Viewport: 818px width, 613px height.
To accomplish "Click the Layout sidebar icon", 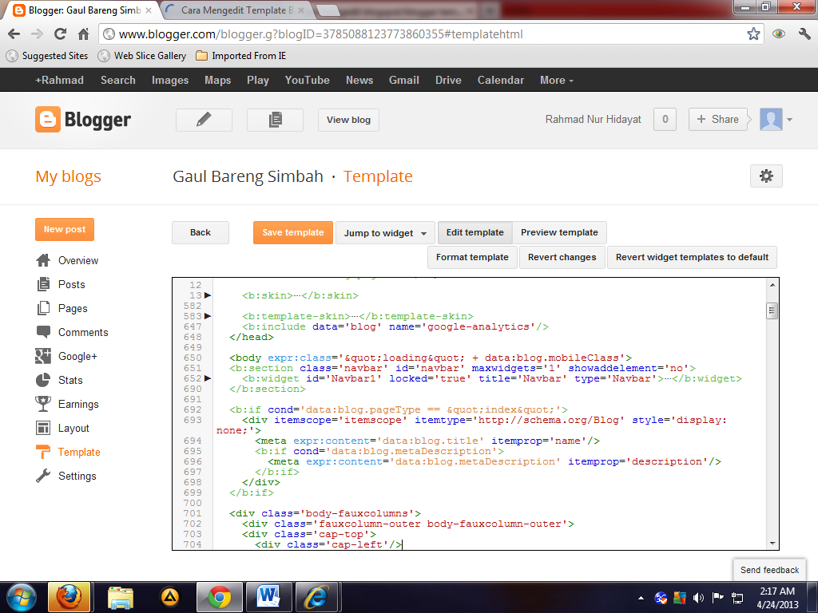I will pos(43,428).
